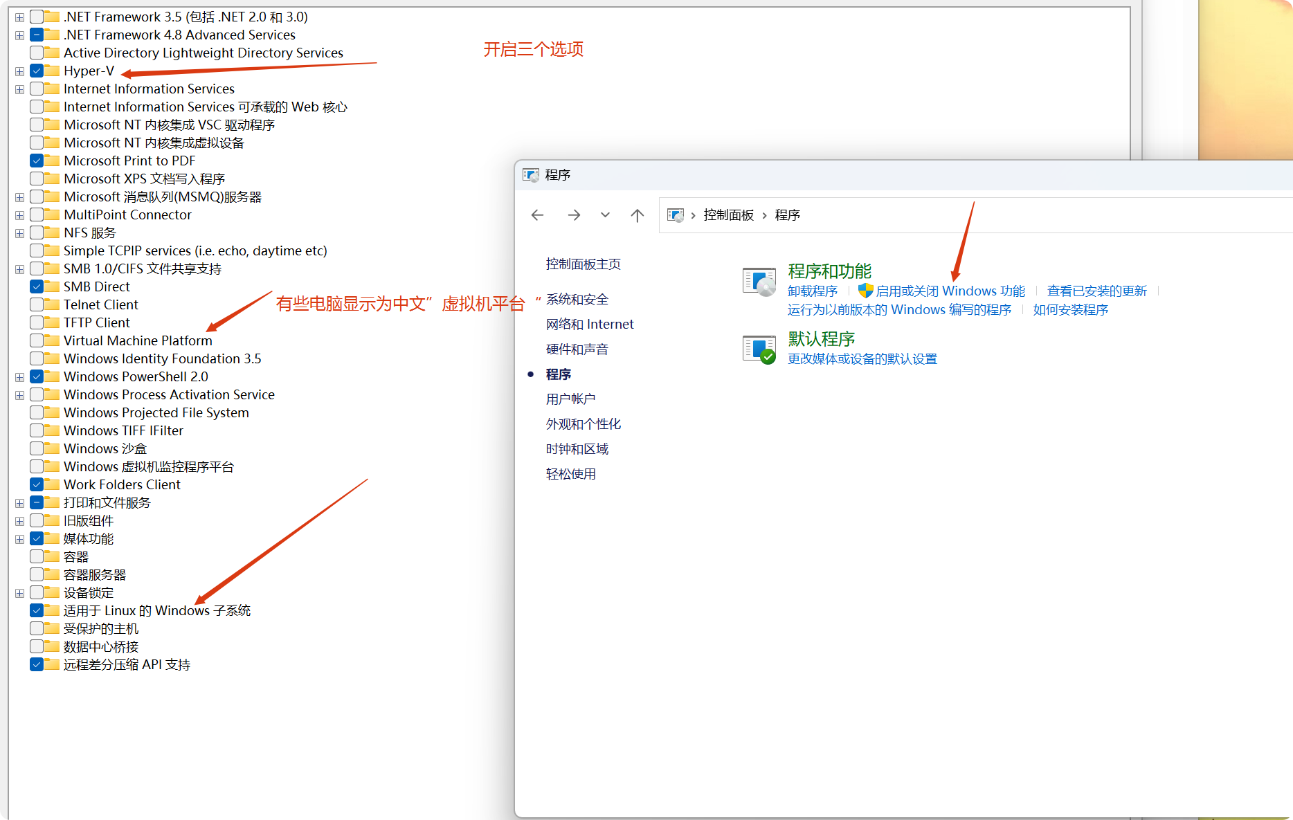Viewport: 1293px width, 820px height.
Task: Select the MultiPoint Connector list item
Action: pyautogui.click(x=127, y=215)
